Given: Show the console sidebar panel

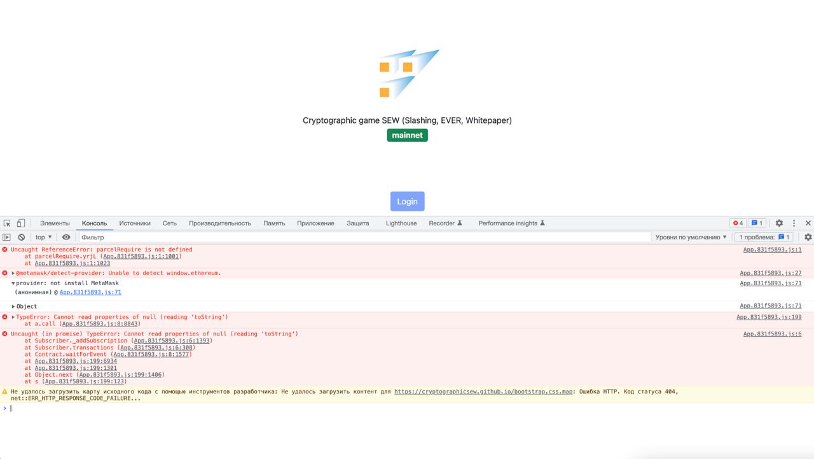Looking at the screenshot, I should (x=7, y=237).
